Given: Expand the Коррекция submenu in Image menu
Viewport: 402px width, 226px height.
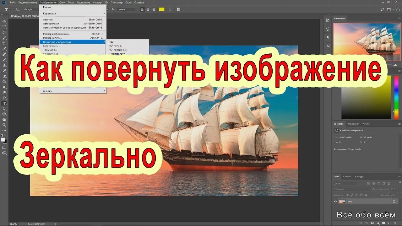Looking at the screenshot, I should click(x=73, y=13).
